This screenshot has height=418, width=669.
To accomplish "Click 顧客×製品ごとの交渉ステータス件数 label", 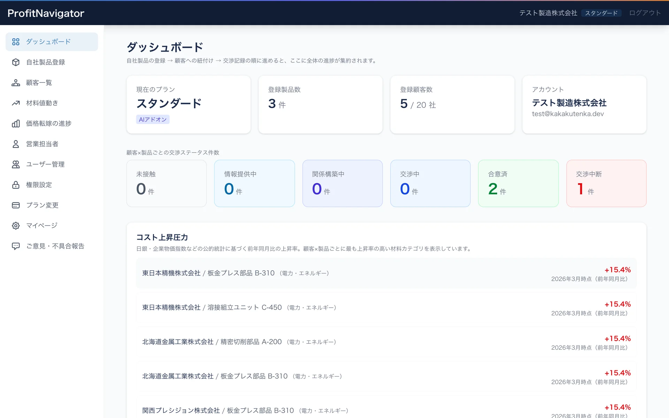I will pos(173,153).
